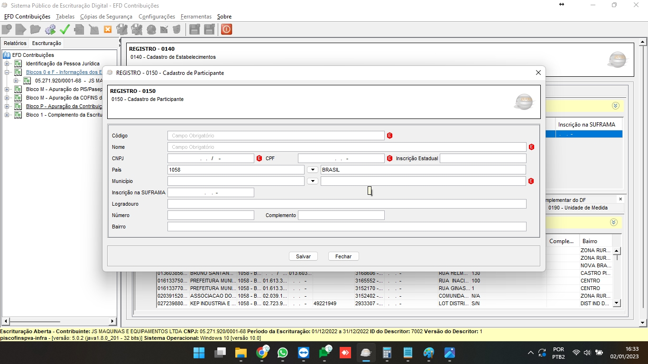Click the Logradouro input field

[346, 204]
